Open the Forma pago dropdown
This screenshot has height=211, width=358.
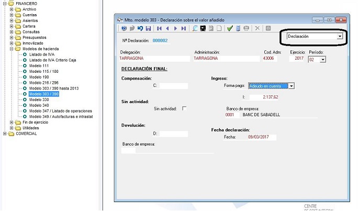(x=292, y=86)
